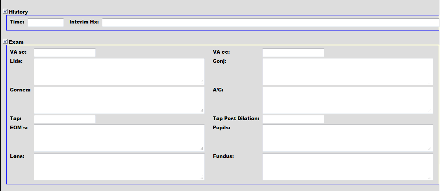
Task: Click the Fundus text area resize handle
Action: click(x=430, y=177)
